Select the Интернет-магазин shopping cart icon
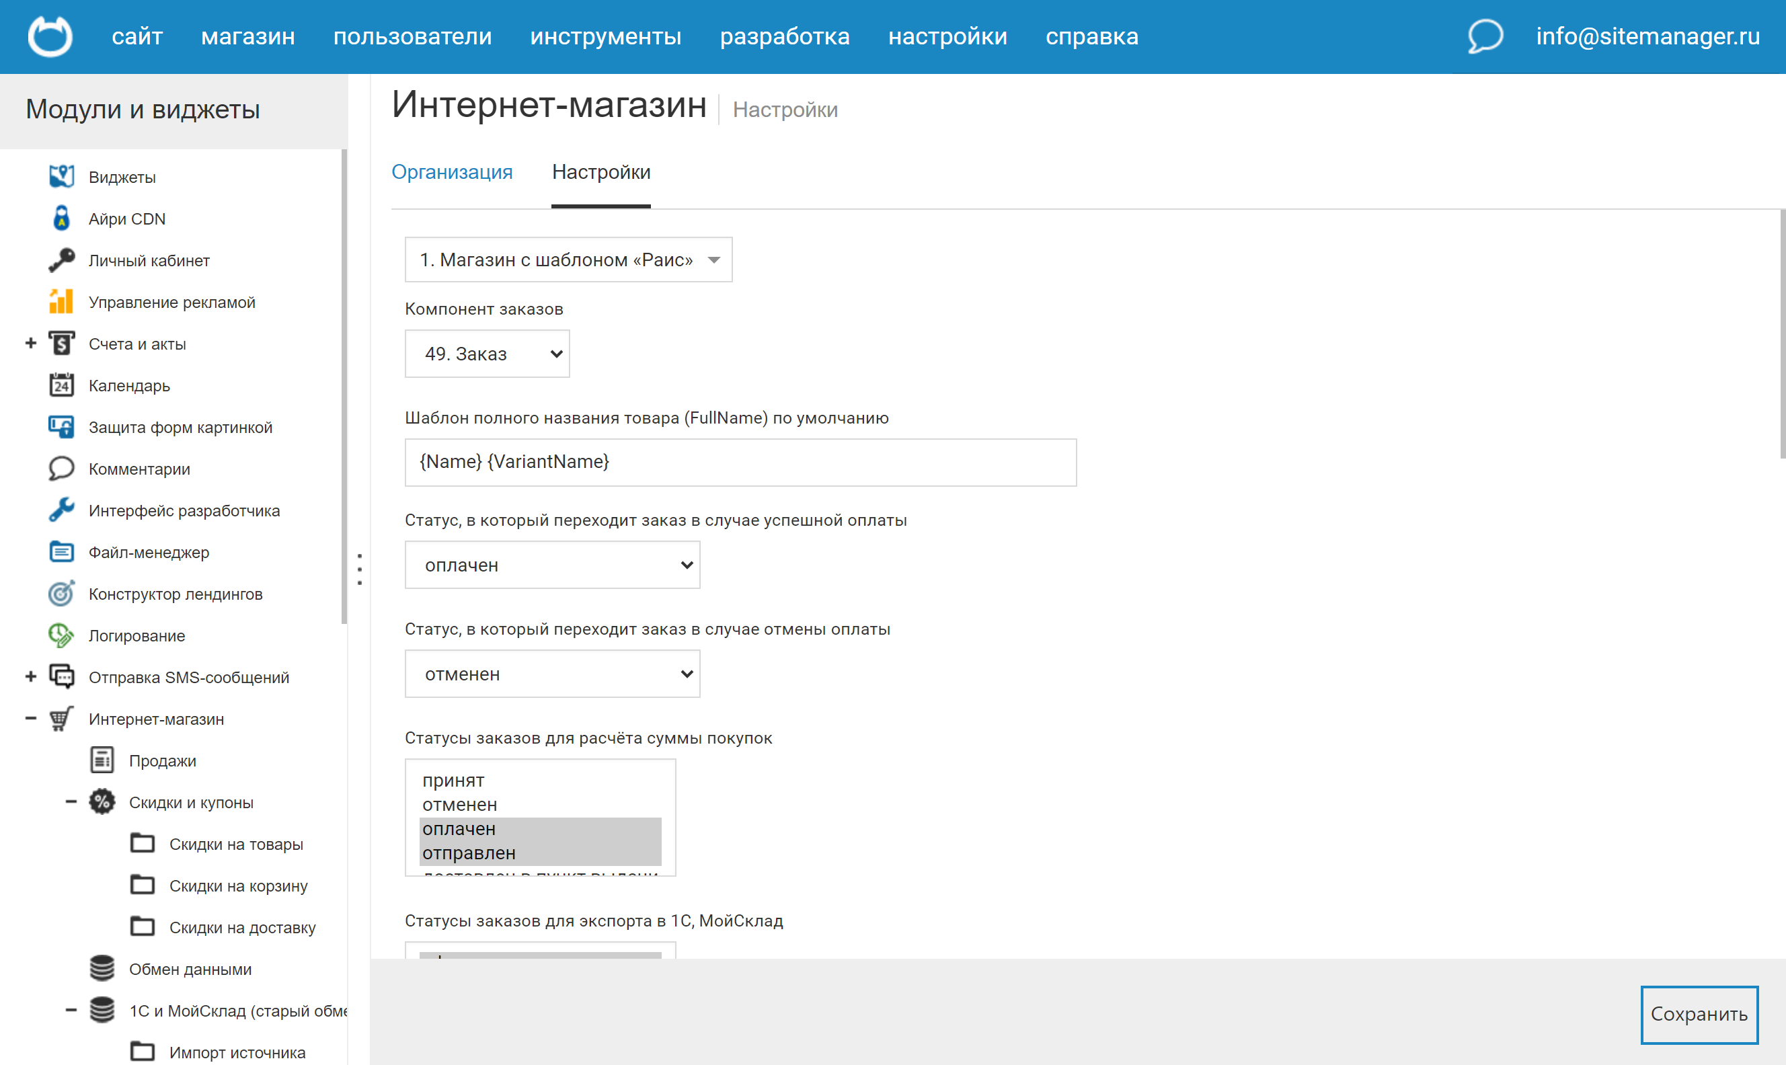Image resolution: width=1786 pixels, height=1065 pixels. pos(62,718)
